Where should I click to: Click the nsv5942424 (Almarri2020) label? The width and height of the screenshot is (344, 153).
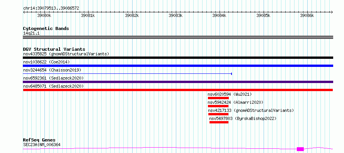coord(236,102)
